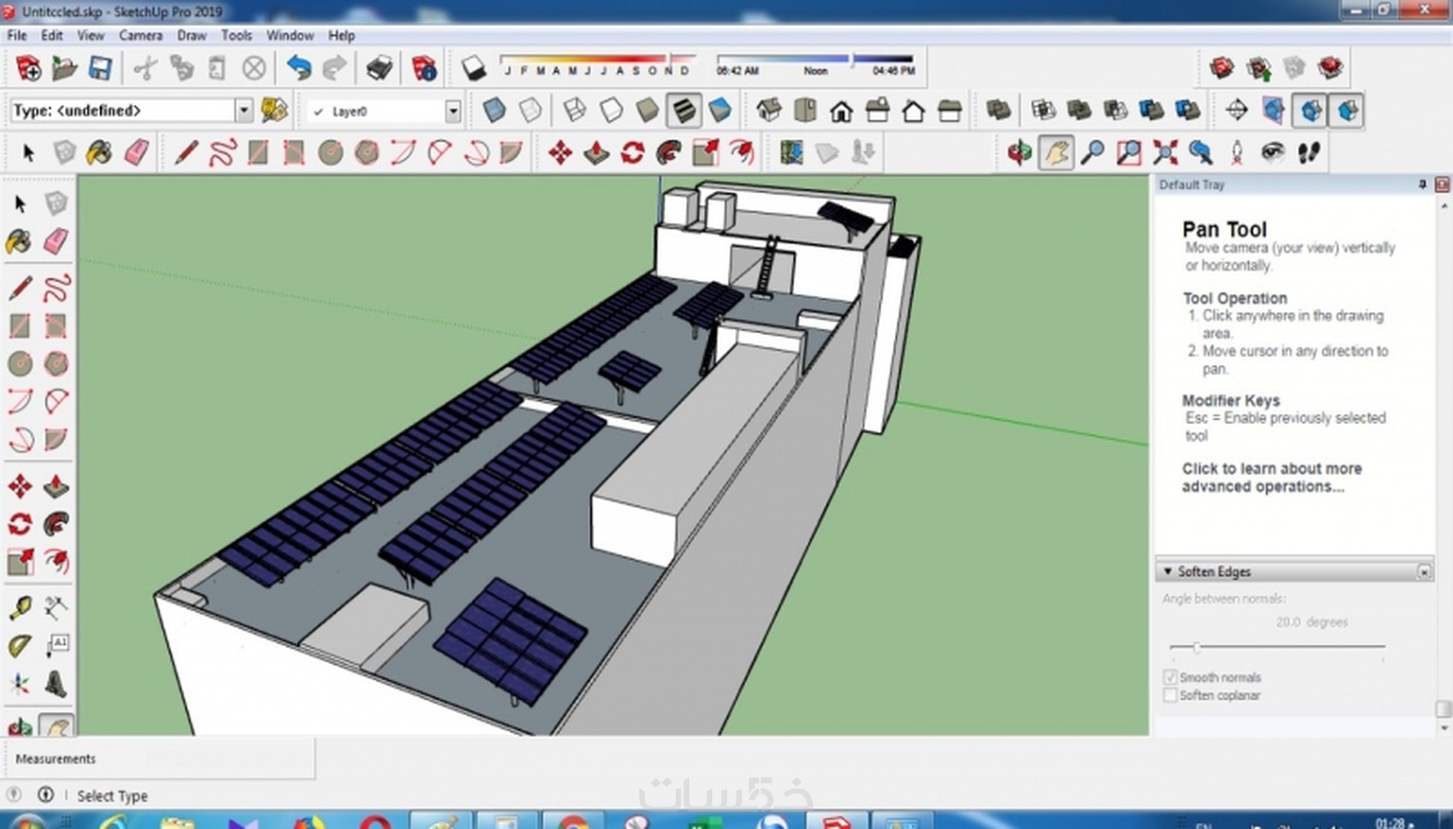Select the Eraser tool in the left toolbar
This screenshot has width=1453, height=829.
point(56,241)
